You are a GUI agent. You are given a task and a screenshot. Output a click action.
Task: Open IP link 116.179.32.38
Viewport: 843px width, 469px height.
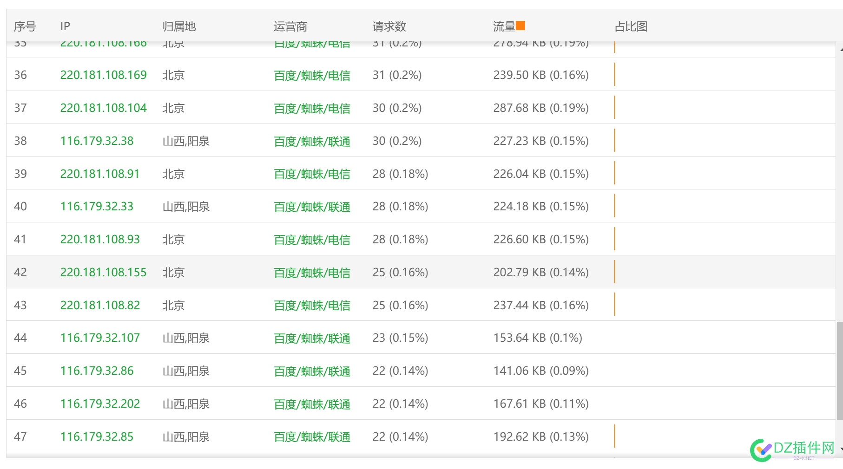97,141
